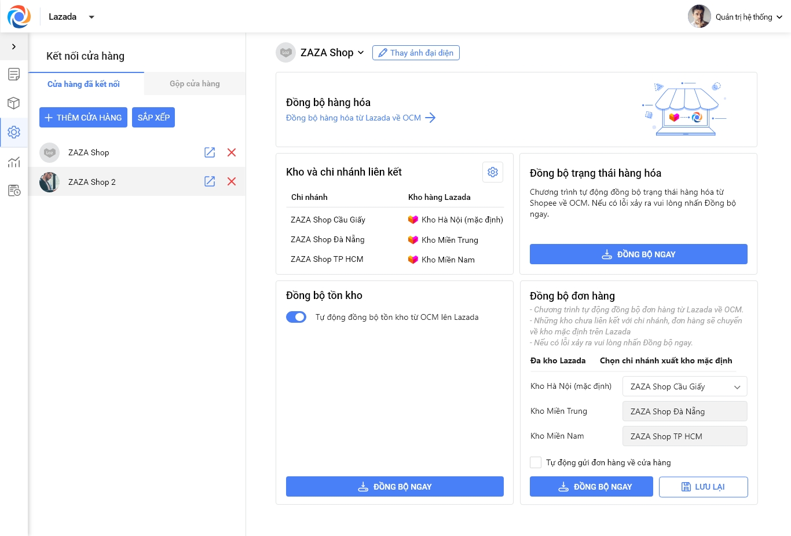Check 'Tự động gửi đơn hàng về cửa hàng'
This screenshot has height=536, width=791.
(x=536, y=462)
